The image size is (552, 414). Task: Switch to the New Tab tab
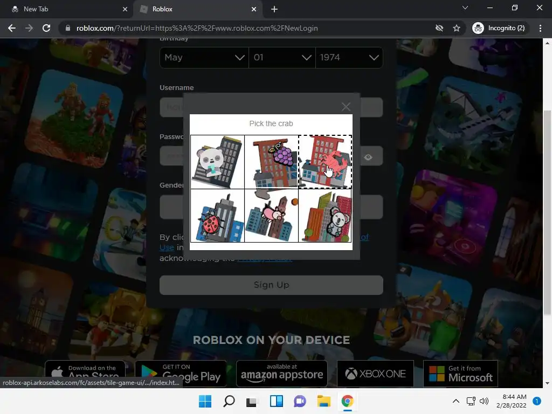67,9
